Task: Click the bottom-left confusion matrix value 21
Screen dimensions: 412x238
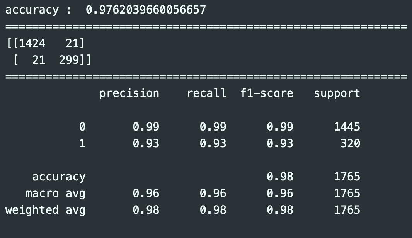Action: pyautogui.click(x=38, y=60)
